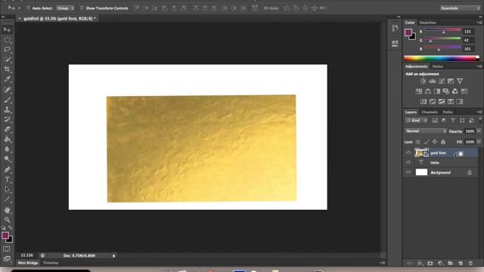Viewport: 484px width, 272px height.
Task: Filter layers by type layers icon
Action: 453,121
